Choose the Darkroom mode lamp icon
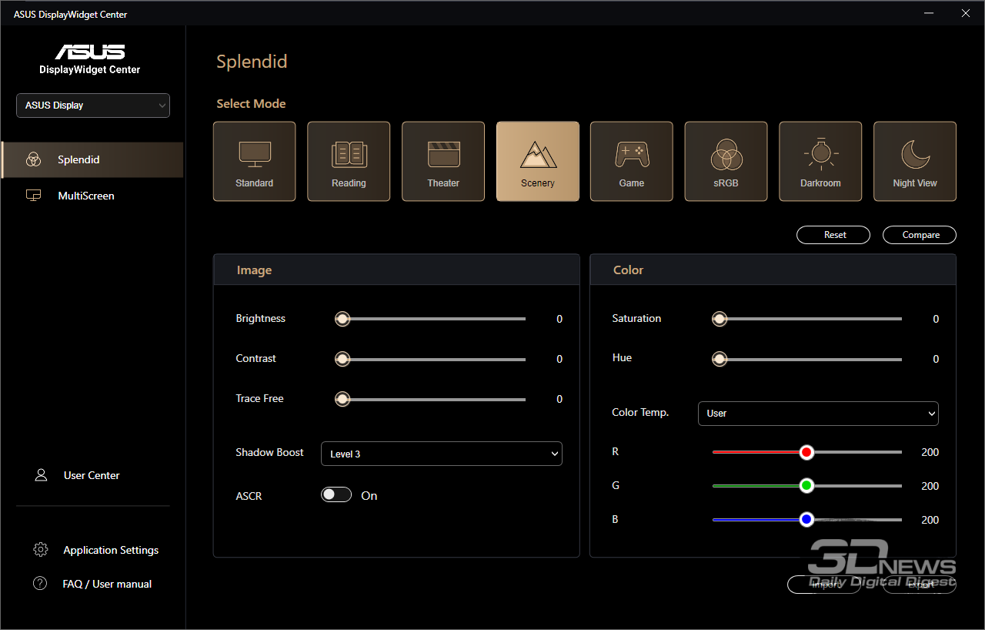This screenshot has width=985, height=630. [820, 154]
